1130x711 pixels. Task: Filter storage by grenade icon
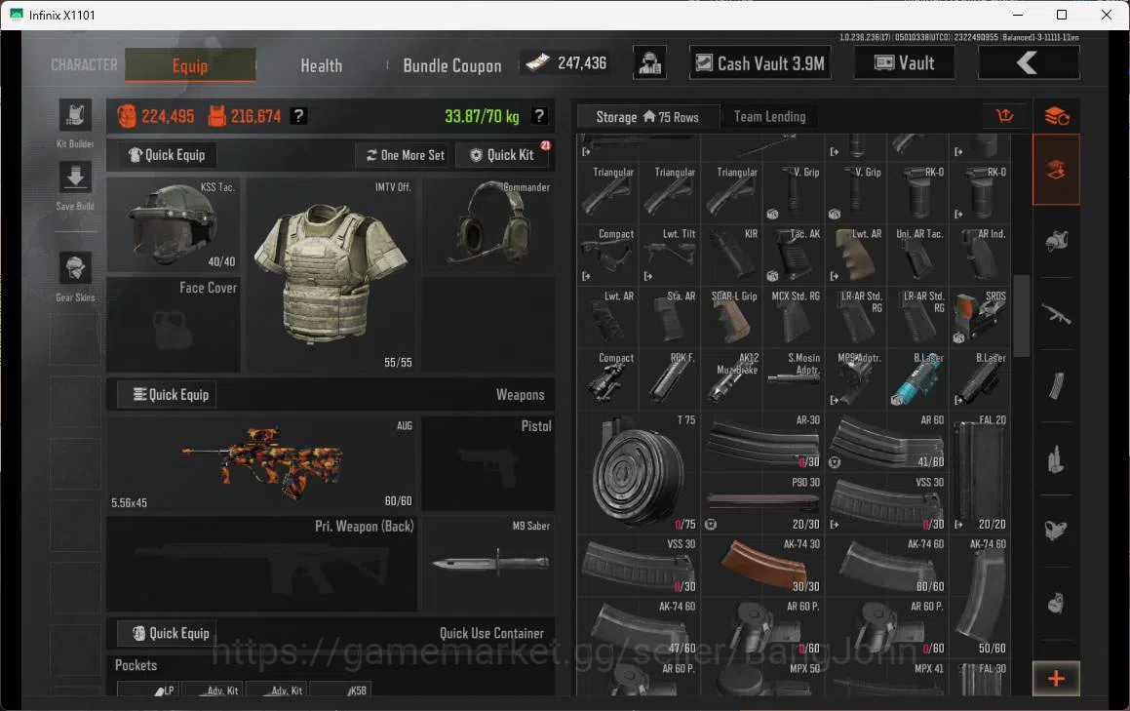click(x=1057, y=603)
